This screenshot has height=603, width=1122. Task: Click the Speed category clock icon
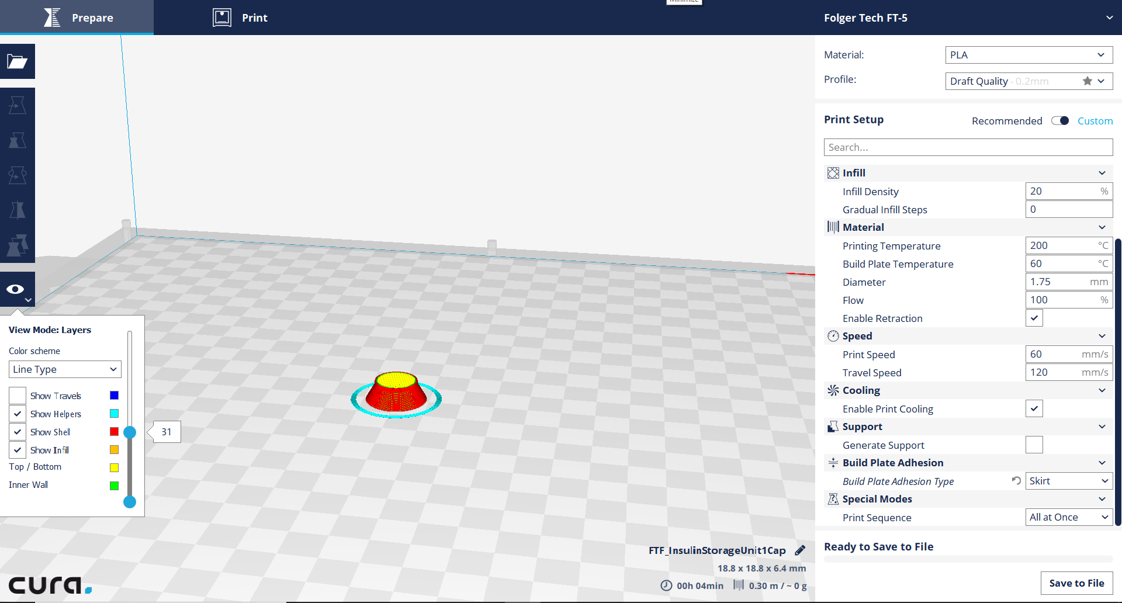pyautogui.click(x=833, y=336)
